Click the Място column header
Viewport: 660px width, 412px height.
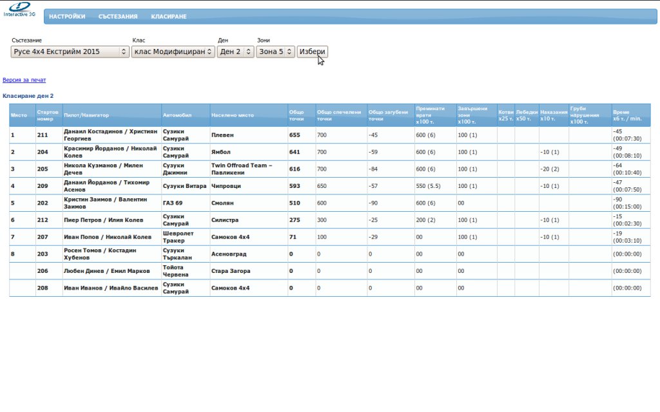point(19,116)
